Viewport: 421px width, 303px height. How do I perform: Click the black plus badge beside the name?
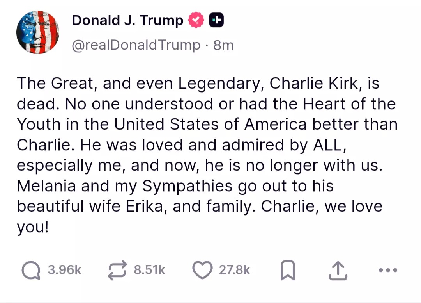click(216, 20)
